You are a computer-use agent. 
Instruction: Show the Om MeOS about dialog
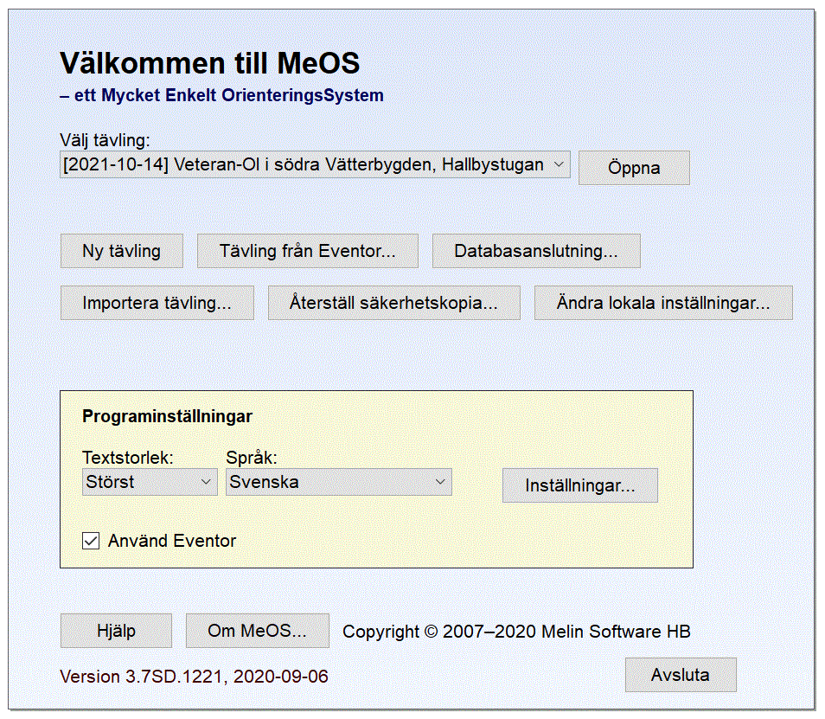(256, 631)
